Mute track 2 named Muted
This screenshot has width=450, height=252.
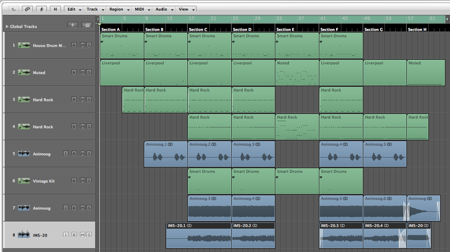[82, 72]
